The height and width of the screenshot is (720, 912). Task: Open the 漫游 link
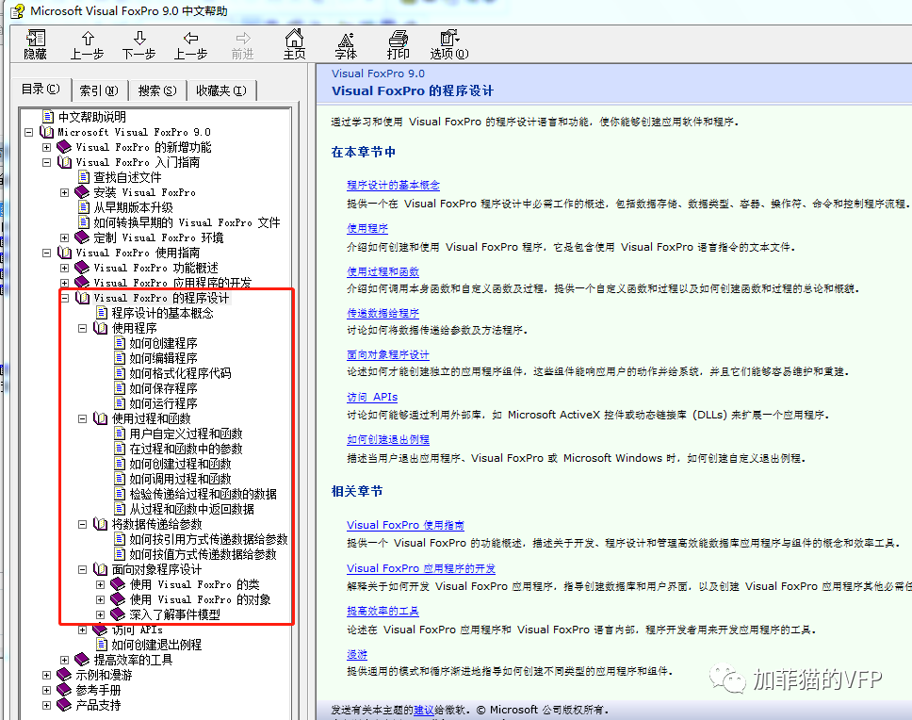[x=357, y=654]
